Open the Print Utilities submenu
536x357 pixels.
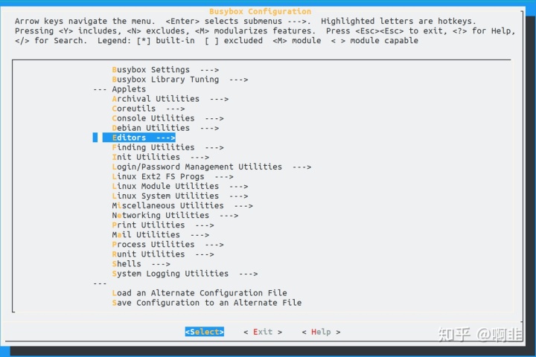(x=163, y=225)
